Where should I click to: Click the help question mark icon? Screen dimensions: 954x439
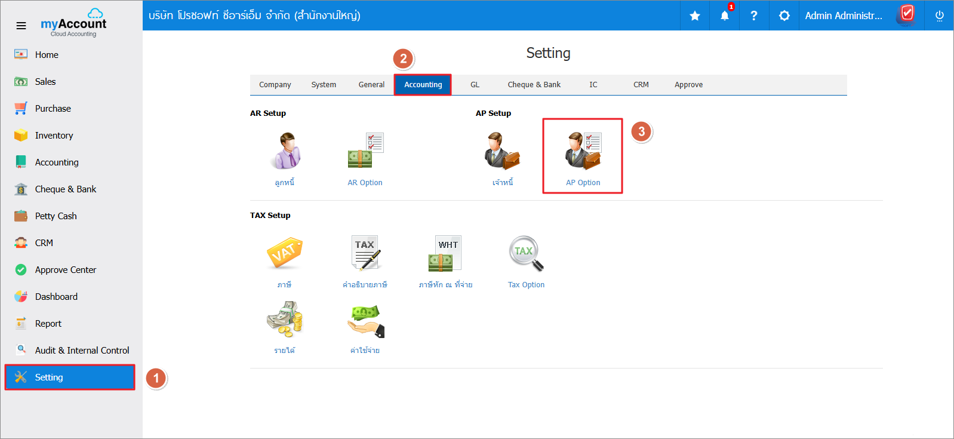(x=754, y=16)
